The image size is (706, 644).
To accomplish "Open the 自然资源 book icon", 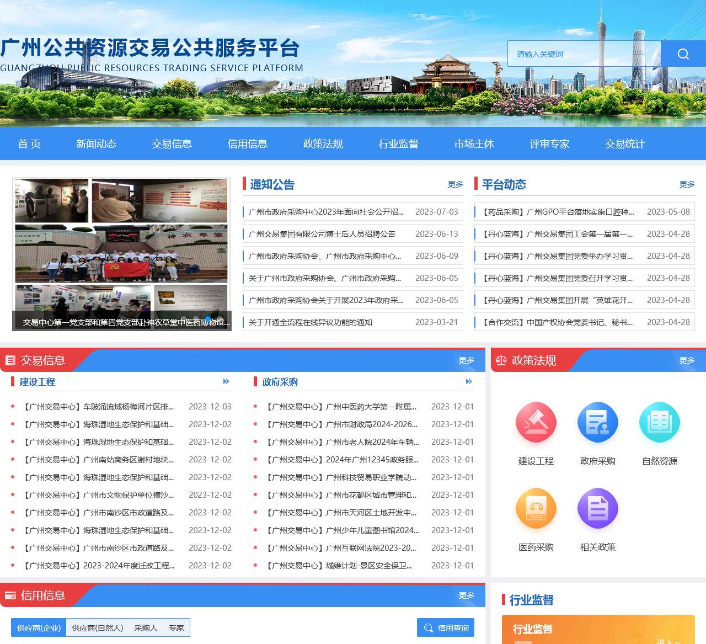I will [659, 422].
